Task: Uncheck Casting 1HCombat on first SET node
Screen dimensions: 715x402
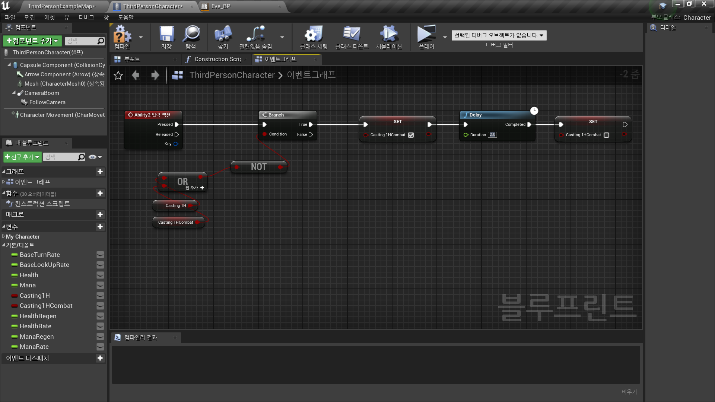Action: (411, 135)
